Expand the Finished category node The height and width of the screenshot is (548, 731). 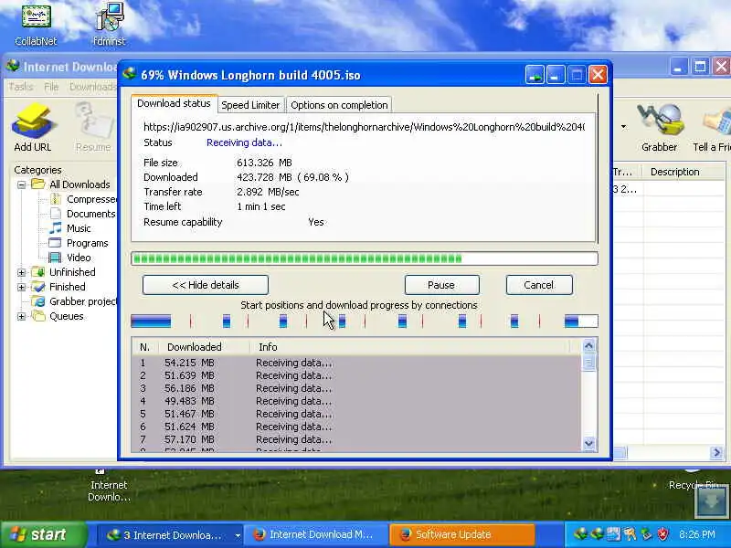pyautogui.click(x=21, y=287)
